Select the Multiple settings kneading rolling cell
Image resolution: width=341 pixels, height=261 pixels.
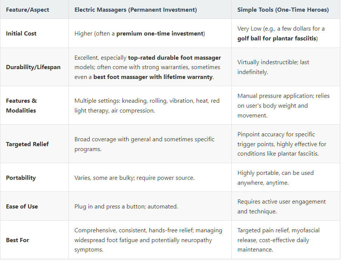click(147, 106)
